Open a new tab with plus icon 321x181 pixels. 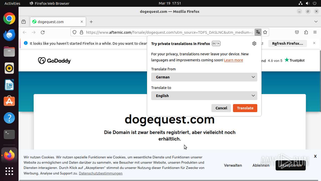[x=91, y=22]
